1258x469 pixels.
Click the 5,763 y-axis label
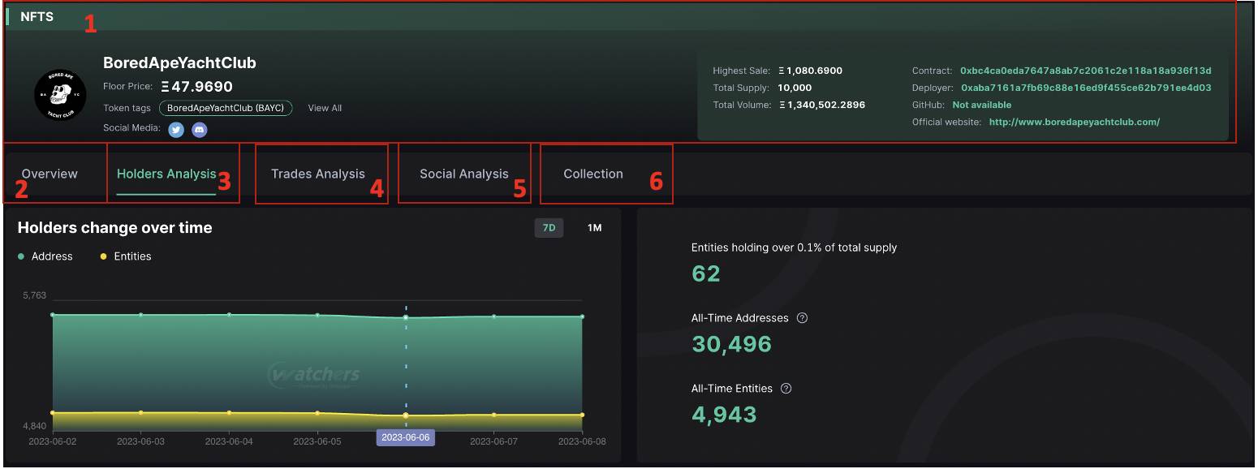[35, 295]
